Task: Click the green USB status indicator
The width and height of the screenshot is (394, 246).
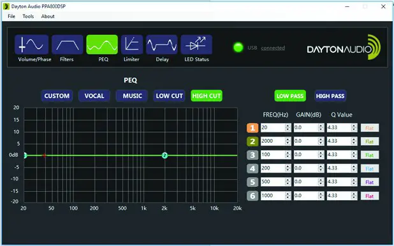Action: coord(238,47)
